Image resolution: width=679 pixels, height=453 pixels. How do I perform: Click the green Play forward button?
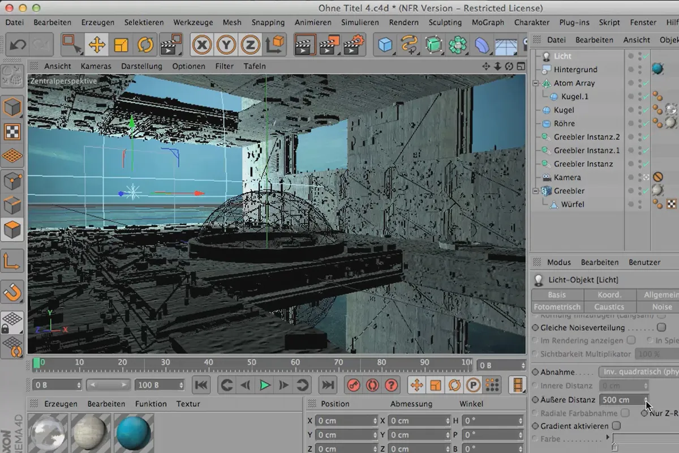click(264, 385)
